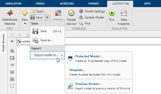
Task: Select Template... export option
Action: point(99,72)
